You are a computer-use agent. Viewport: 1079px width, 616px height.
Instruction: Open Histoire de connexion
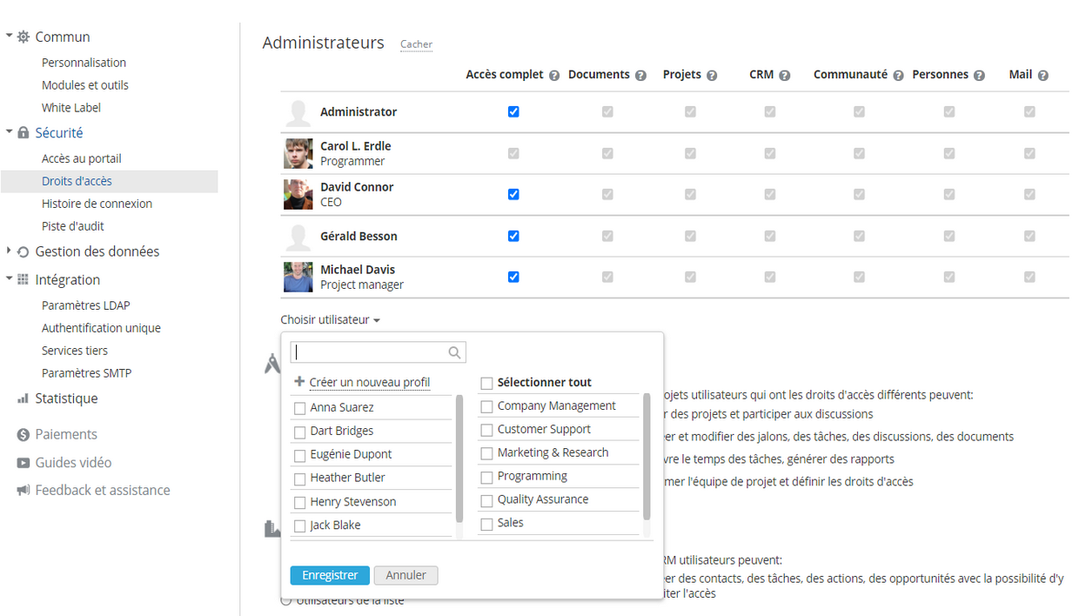pos(97,204)
